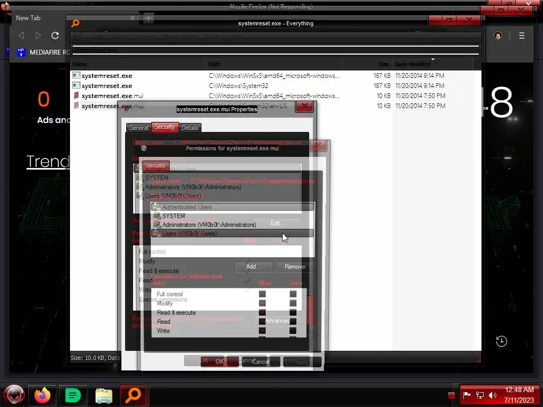Select systemreset.exe.mui icon in WinSxS row
The width and height of the screenshot is (543, 407).
[x=76, y=95]
